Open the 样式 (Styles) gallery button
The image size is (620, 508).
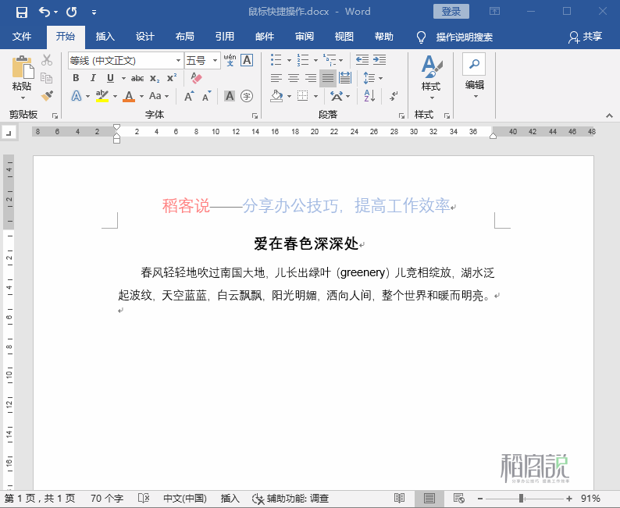431,77
